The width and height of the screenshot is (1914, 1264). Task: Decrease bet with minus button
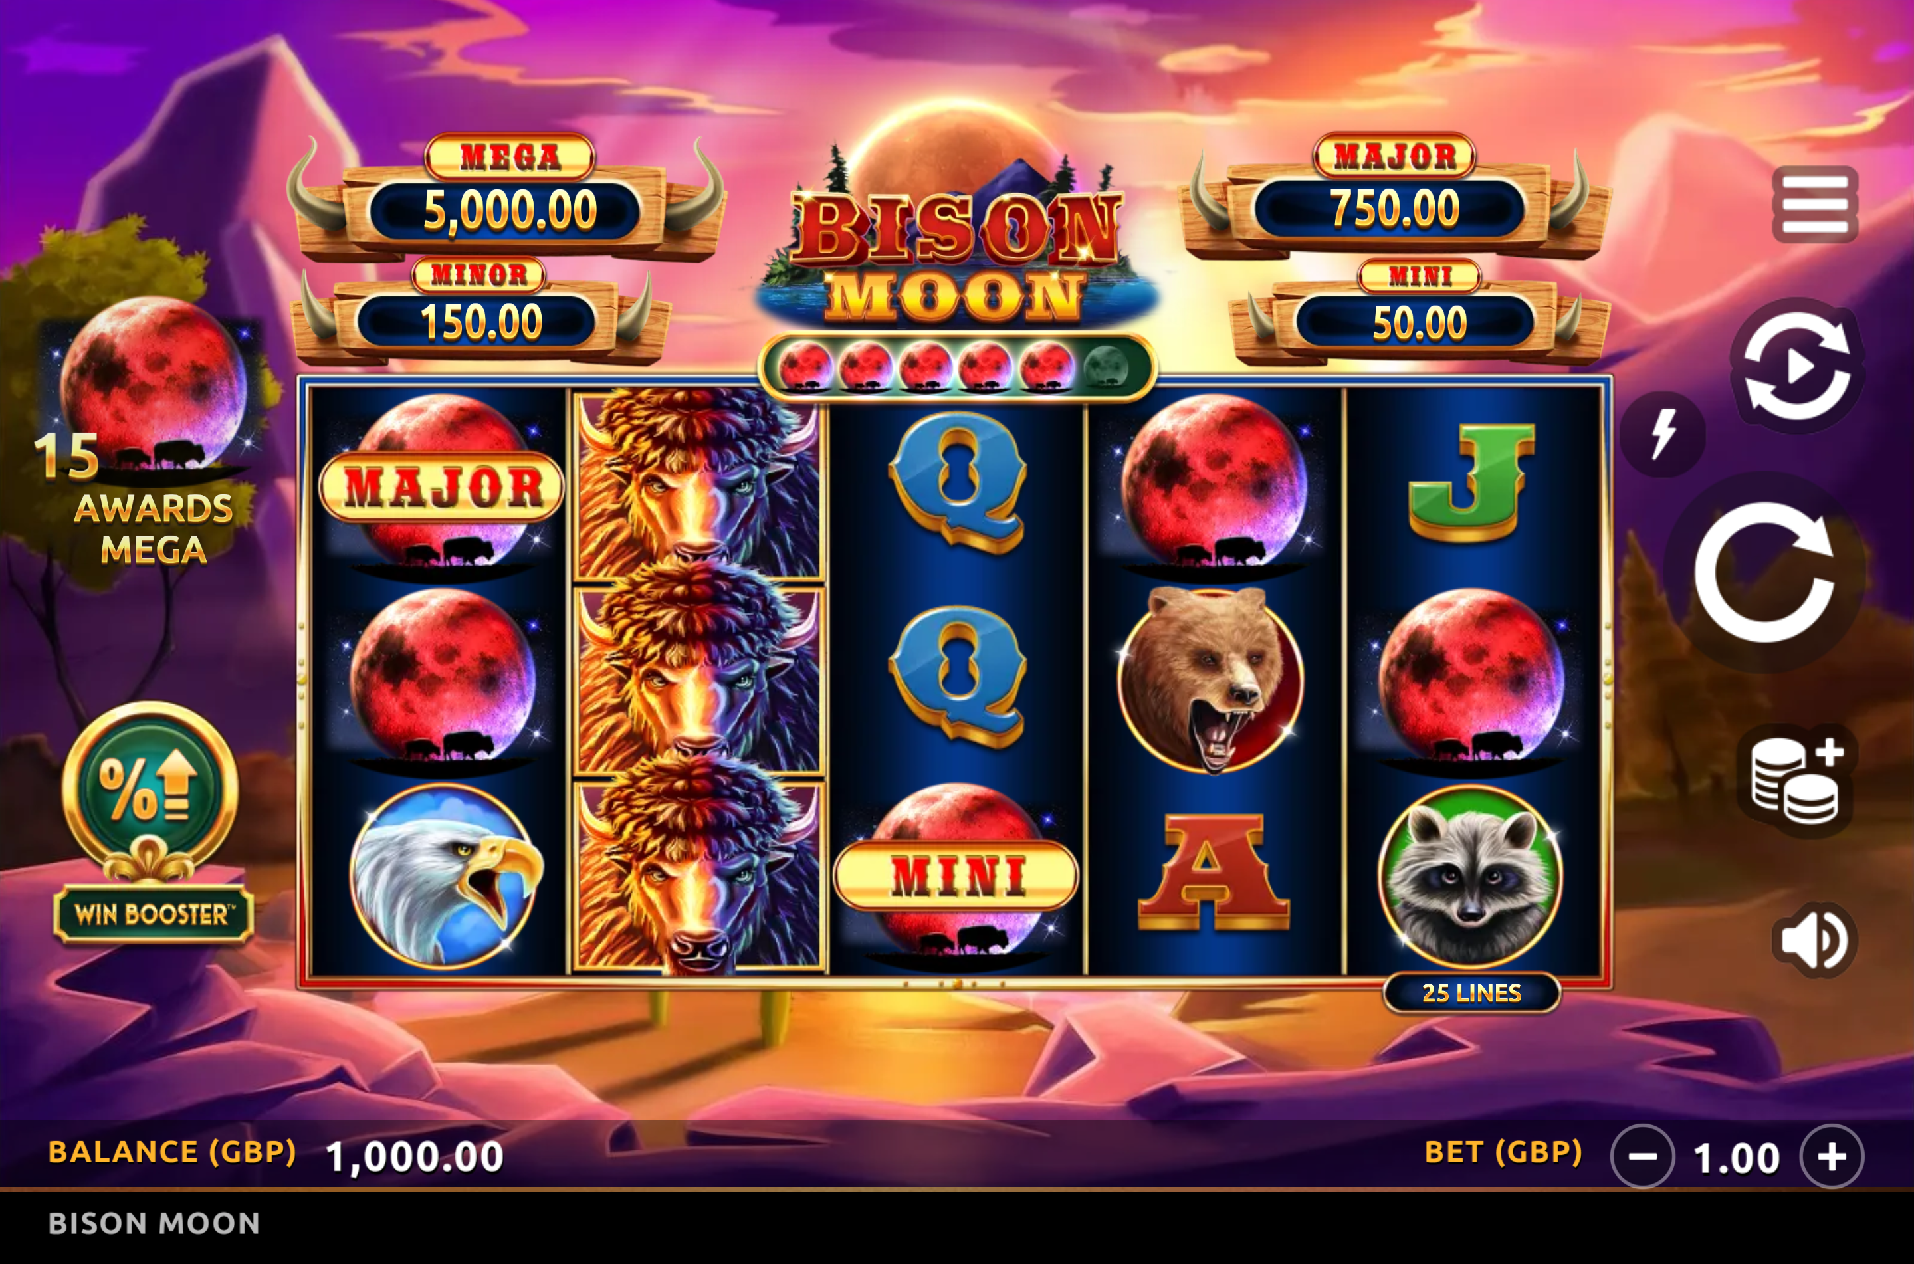click(1642, 1157)
